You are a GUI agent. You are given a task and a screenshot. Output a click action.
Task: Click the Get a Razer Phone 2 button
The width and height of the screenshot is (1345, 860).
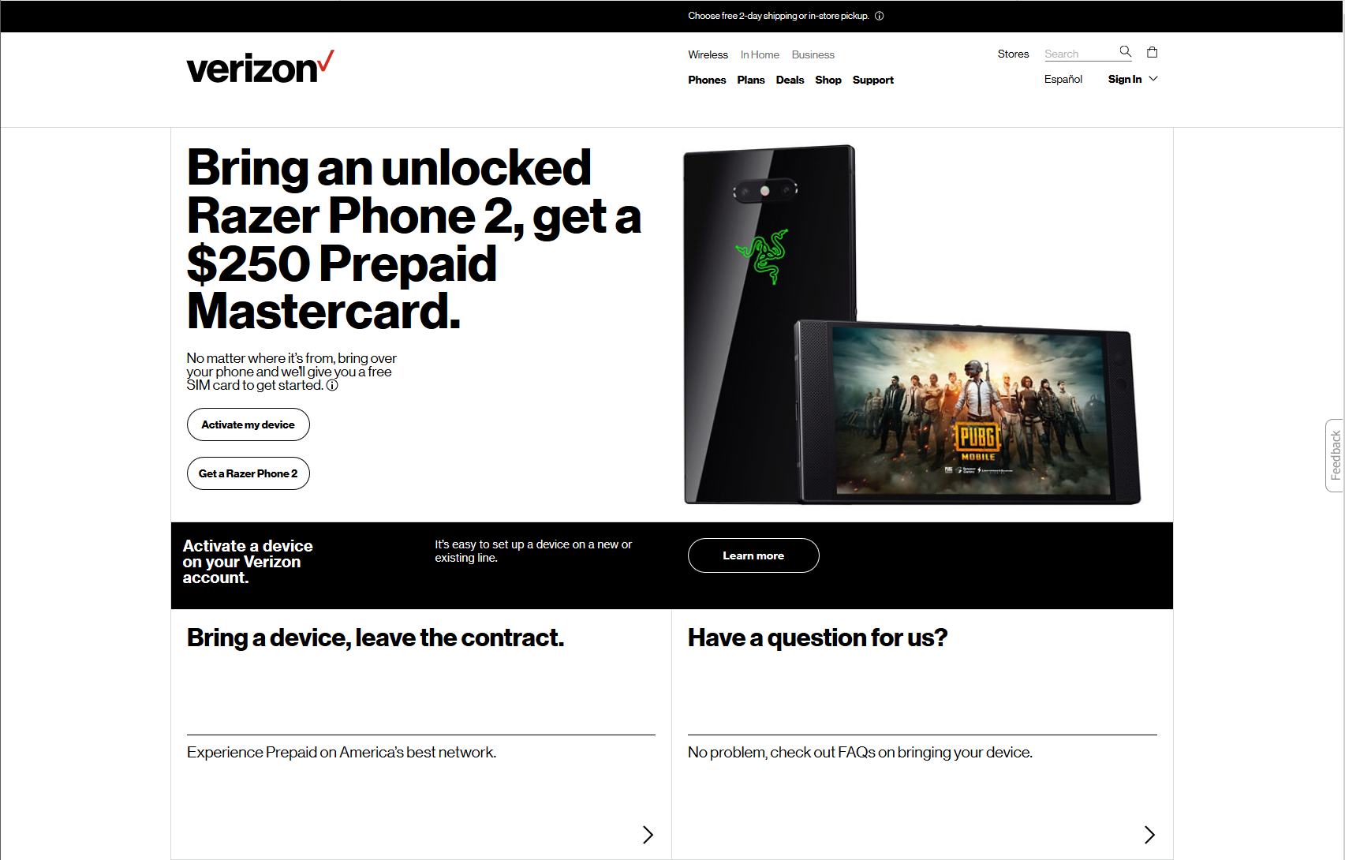[x=248, y=473]
